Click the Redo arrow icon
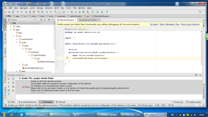 tap(21, 12)
